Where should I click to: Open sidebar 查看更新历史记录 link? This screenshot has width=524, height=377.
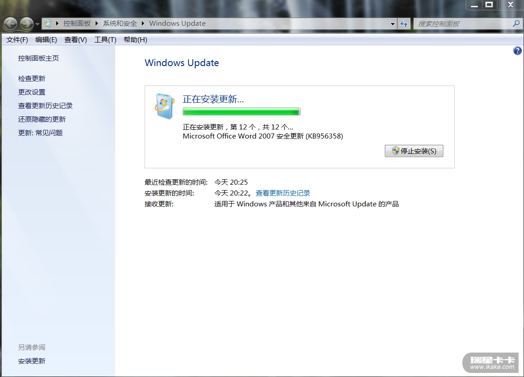pyautogui.click(x=45, y=106)
